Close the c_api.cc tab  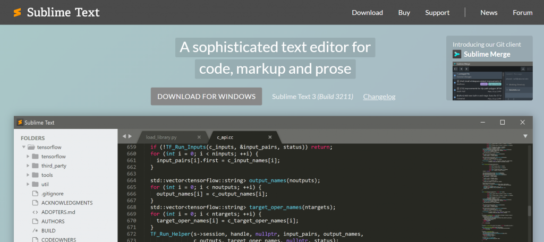(270, 137)
